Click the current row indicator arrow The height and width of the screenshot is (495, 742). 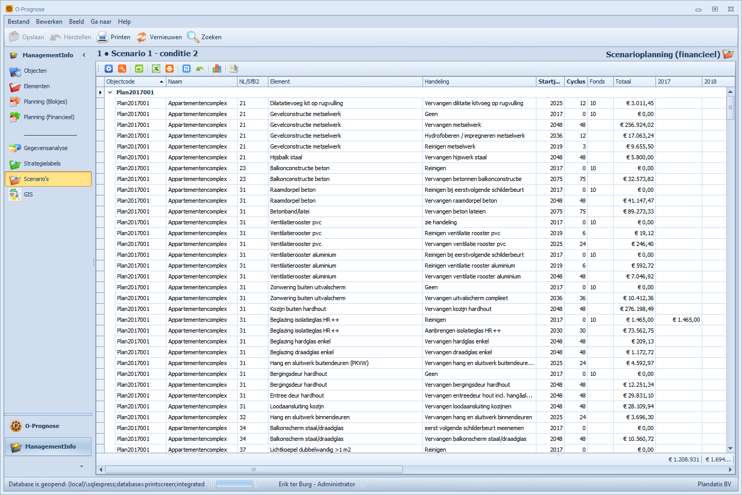coord(100,92)
